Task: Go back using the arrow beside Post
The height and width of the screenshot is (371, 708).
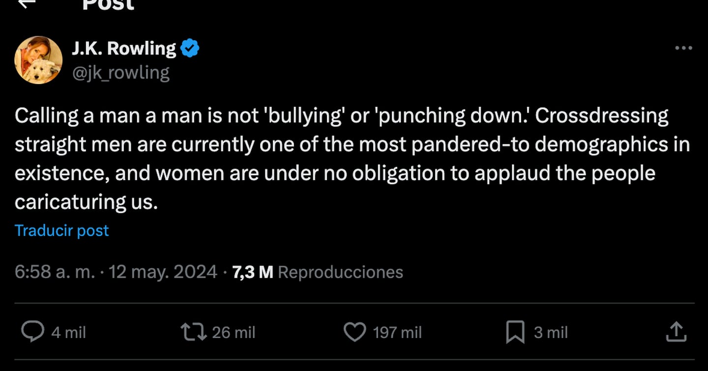Action: click(x=26, y=2)
